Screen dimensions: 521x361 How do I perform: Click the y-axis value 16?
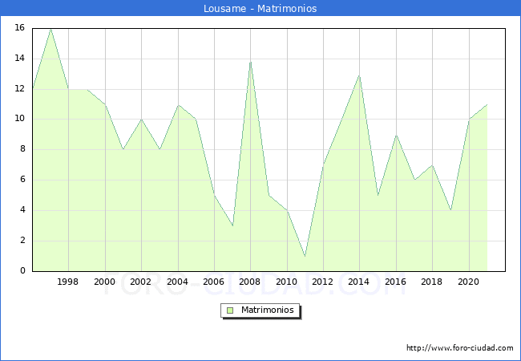coord(20,27)
